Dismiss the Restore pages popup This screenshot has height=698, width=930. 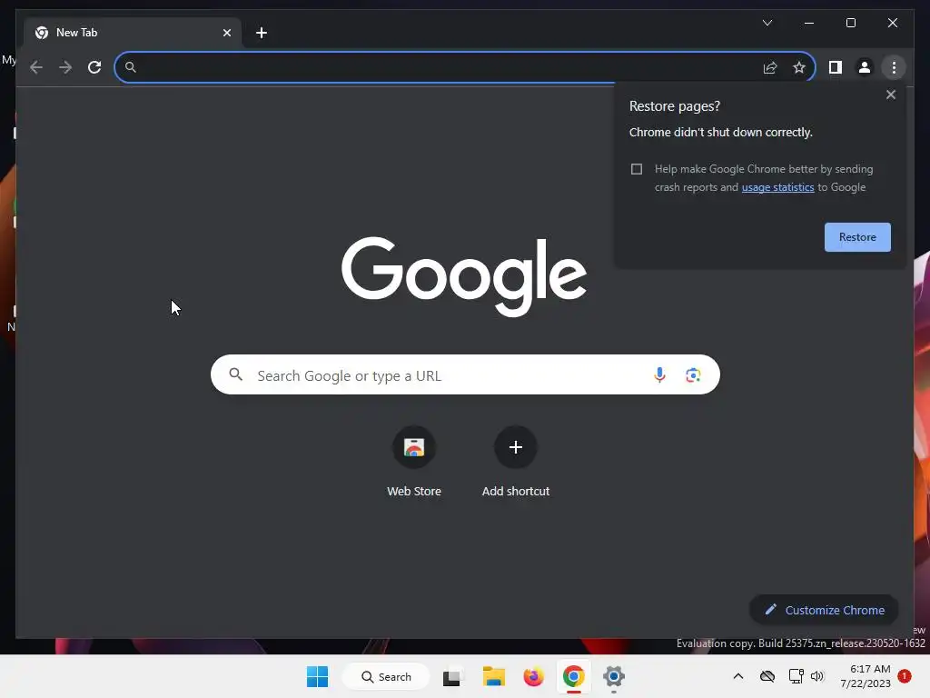click(x=890, y=95)
